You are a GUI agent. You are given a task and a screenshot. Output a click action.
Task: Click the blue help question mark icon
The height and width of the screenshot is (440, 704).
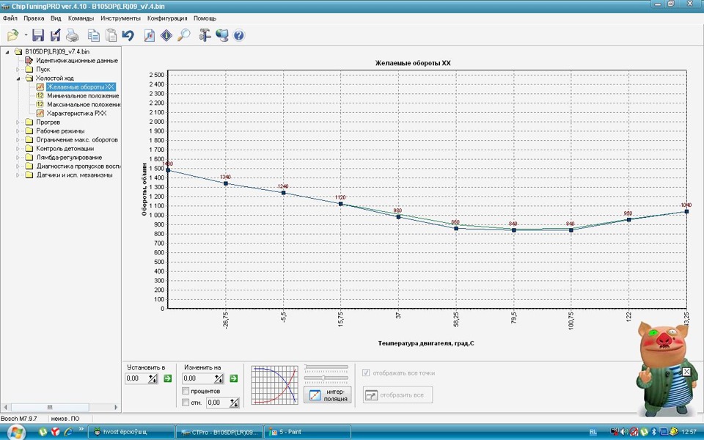238,35
